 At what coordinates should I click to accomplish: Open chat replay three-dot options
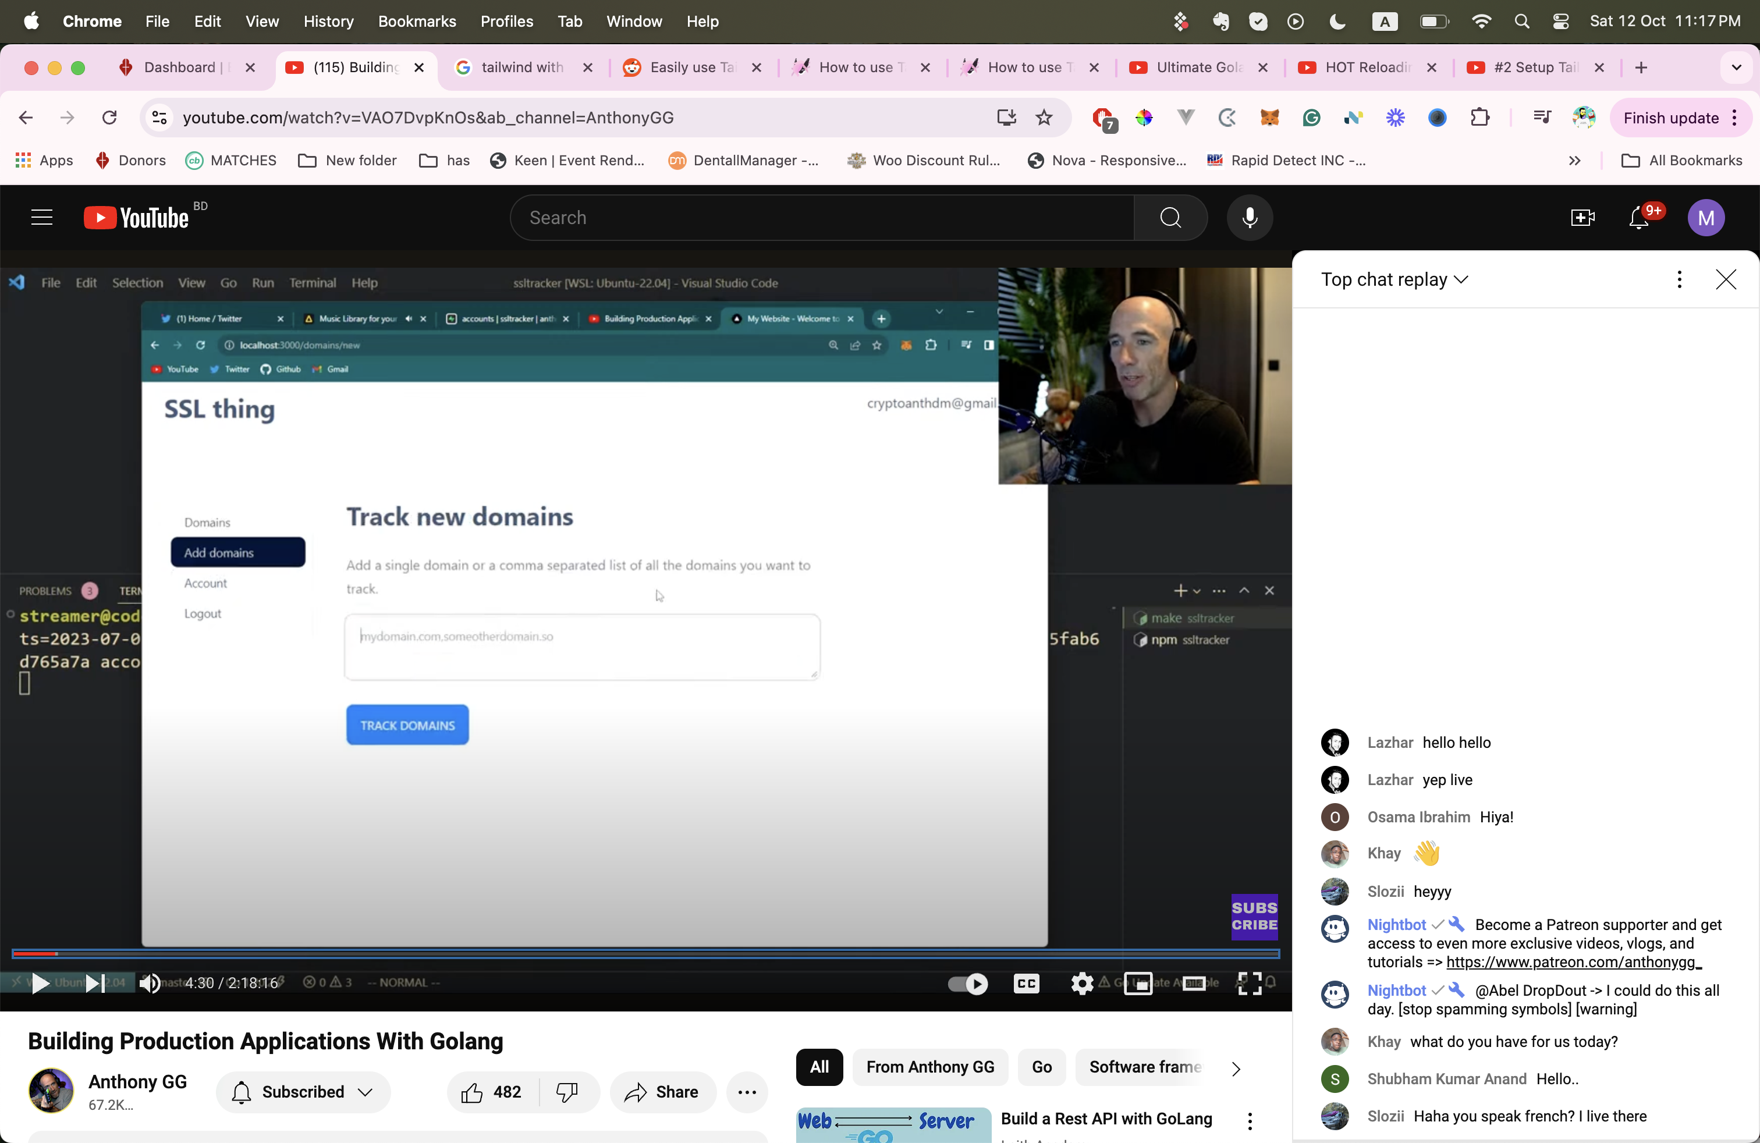coord(1680,279)
